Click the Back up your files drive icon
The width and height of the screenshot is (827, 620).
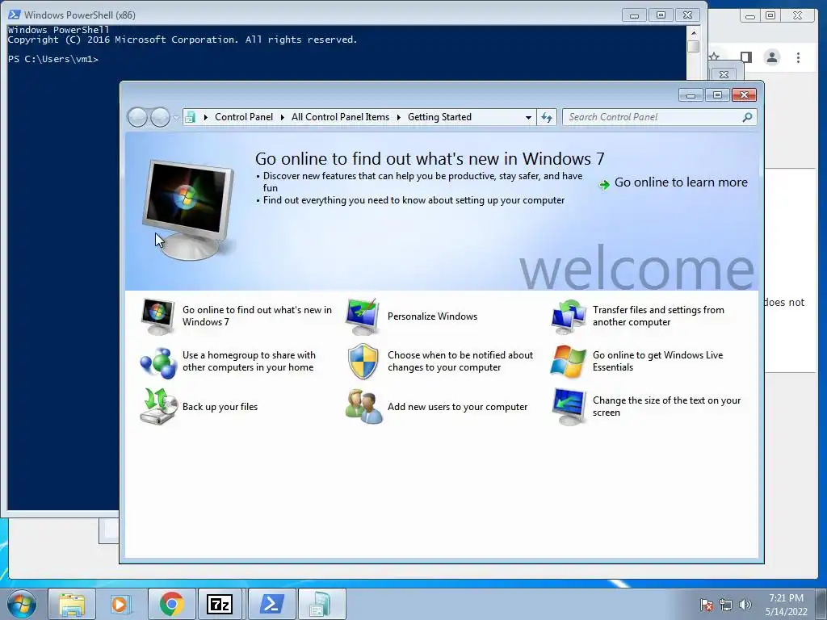point(158,407)
